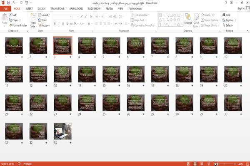Image resolution: width=250 pixels, height=166 pixels.
Task: Toggle Text Shadow
Action: pos(67,24)
